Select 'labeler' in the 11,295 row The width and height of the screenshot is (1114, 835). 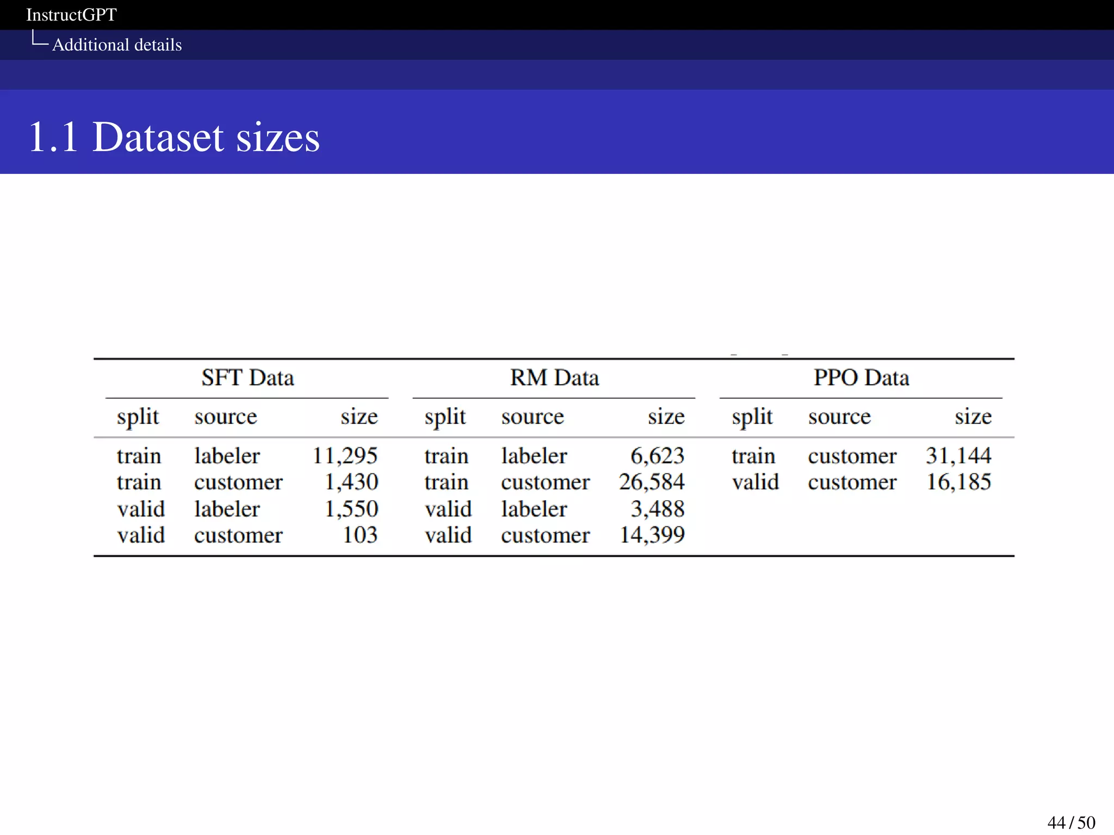coord(227,456)
